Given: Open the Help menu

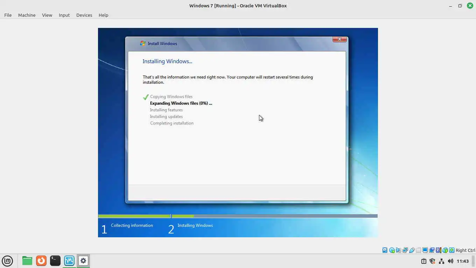Looking at the screenshot, I should point(103,15).
